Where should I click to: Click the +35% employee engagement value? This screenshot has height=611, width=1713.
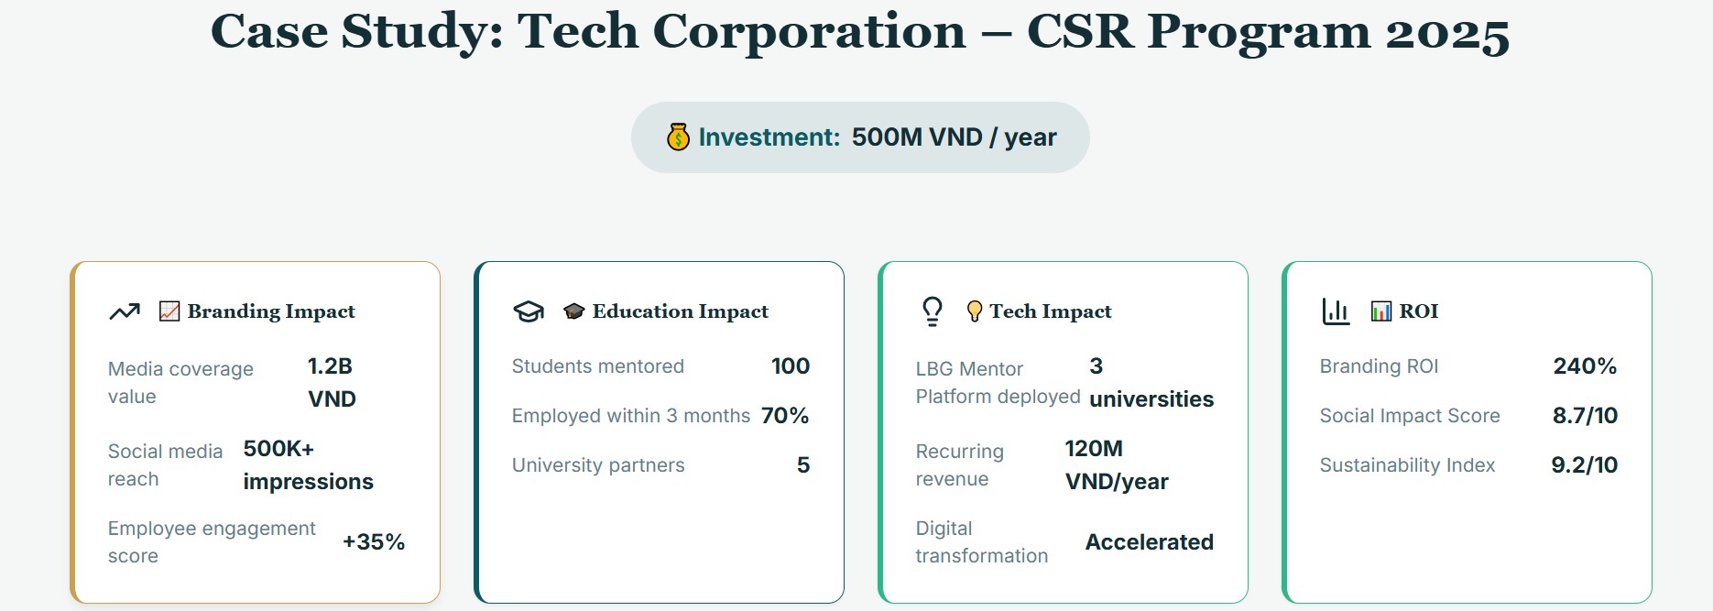374,542
